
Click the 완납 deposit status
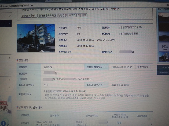click(x=119, y=123)
